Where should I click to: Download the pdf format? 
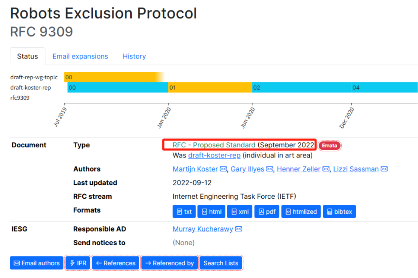coord(267,212)
